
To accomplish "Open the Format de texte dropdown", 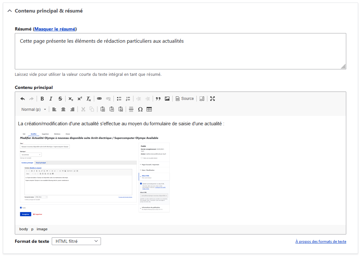I will click(76, 241).
